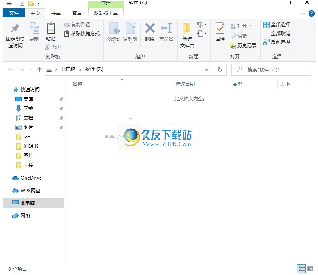Image resolution: width=318 pixels, height=275 pixels.
Task: Click the Rename (重命名) icon
Action: pos(166,28)
